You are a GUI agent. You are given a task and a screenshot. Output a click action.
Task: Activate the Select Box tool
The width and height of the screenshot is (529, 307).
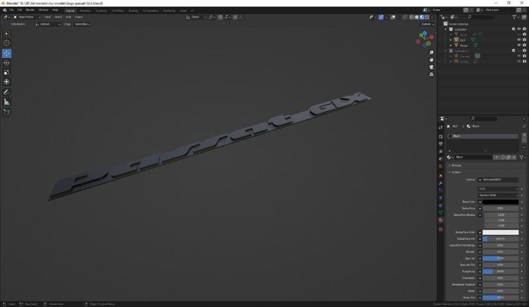point(7,34)
